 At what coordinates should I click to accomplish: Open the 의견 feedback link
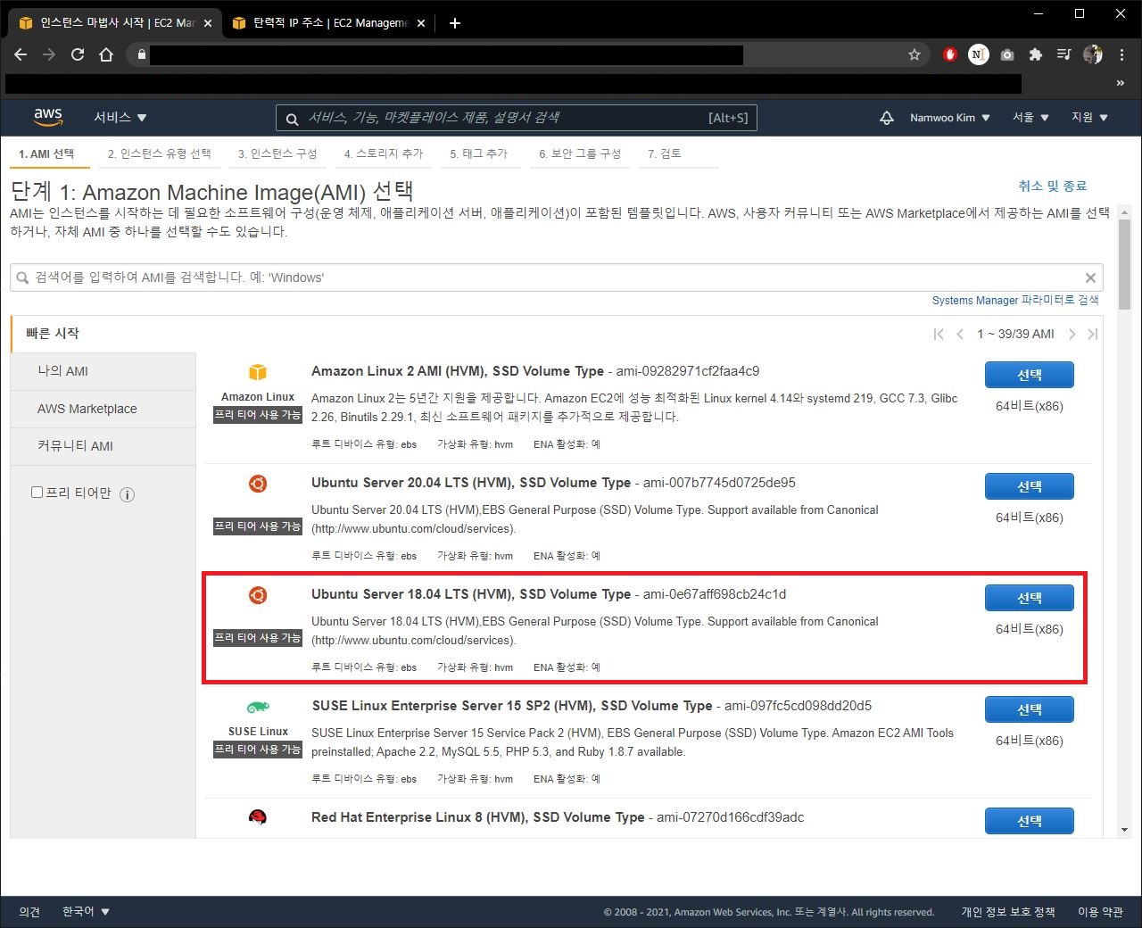coord(29,912)
